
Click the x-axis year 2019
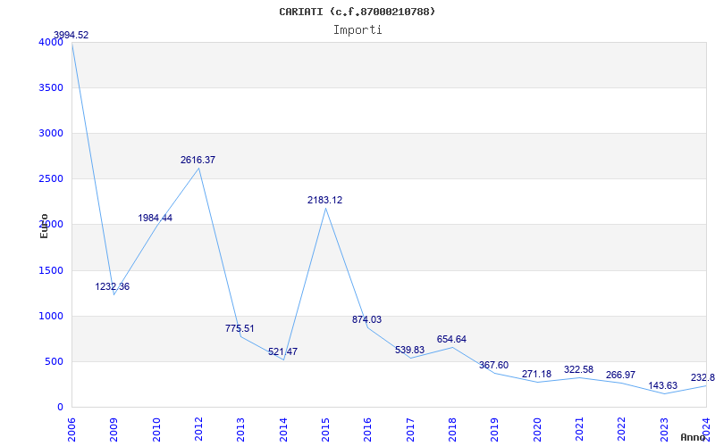pos(494,429)
